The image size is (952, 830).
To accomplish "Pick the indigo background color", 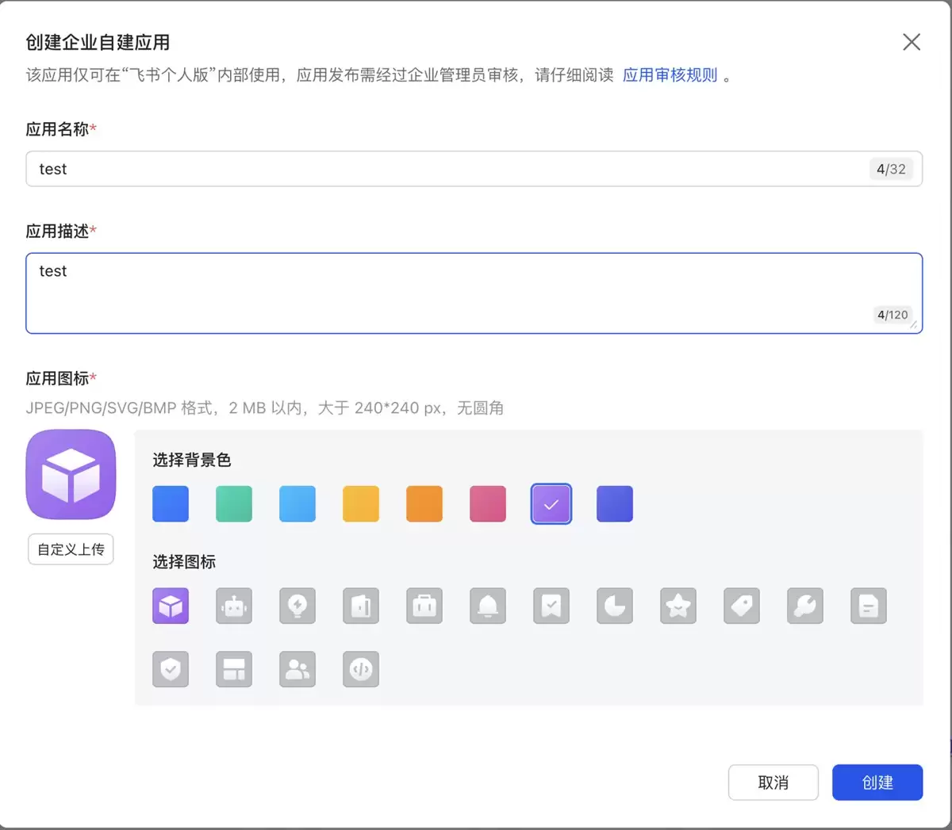I will point(615,504).
